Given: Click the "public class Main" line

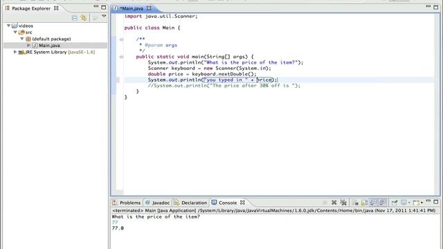Looking at the screenshot, I should 152,28.
